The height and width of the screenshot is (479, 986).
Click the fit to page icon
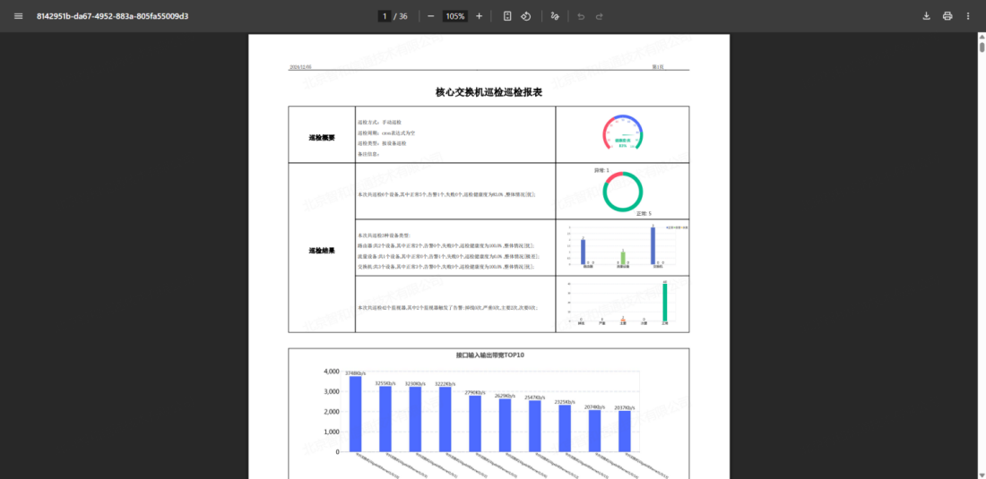(x=507, y=16)
